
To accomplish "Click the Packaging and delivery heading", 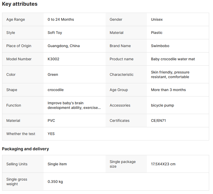I will 25,149.
